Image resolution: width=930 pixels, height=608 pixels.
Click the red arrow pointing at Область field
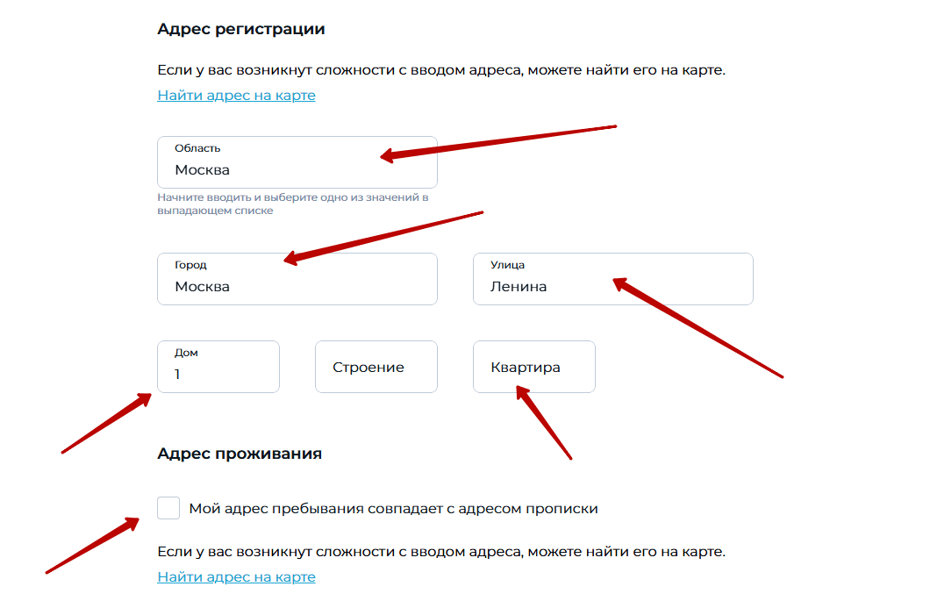[498, 144]
